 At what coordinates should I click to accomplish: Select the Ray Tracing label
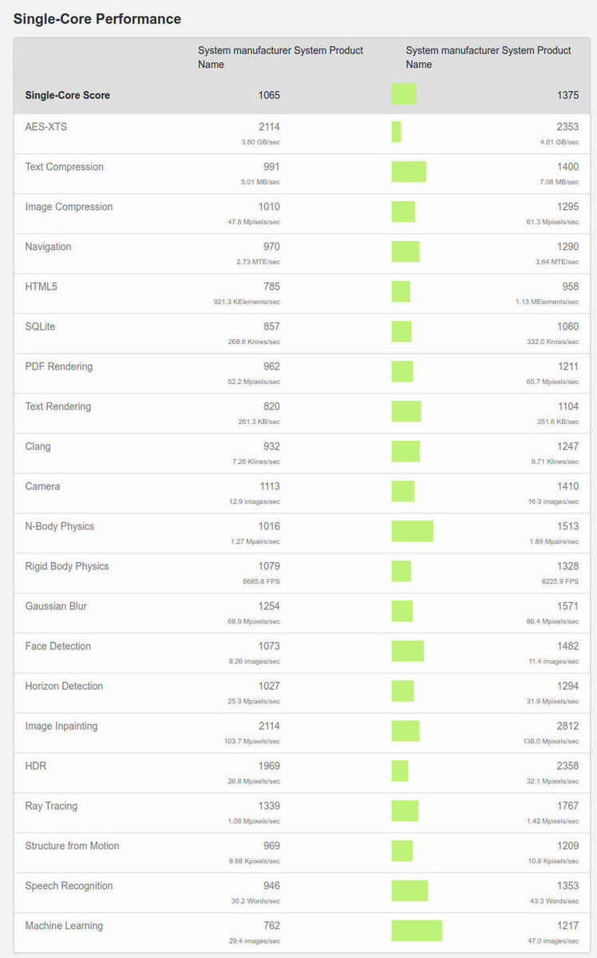[51, 806]
